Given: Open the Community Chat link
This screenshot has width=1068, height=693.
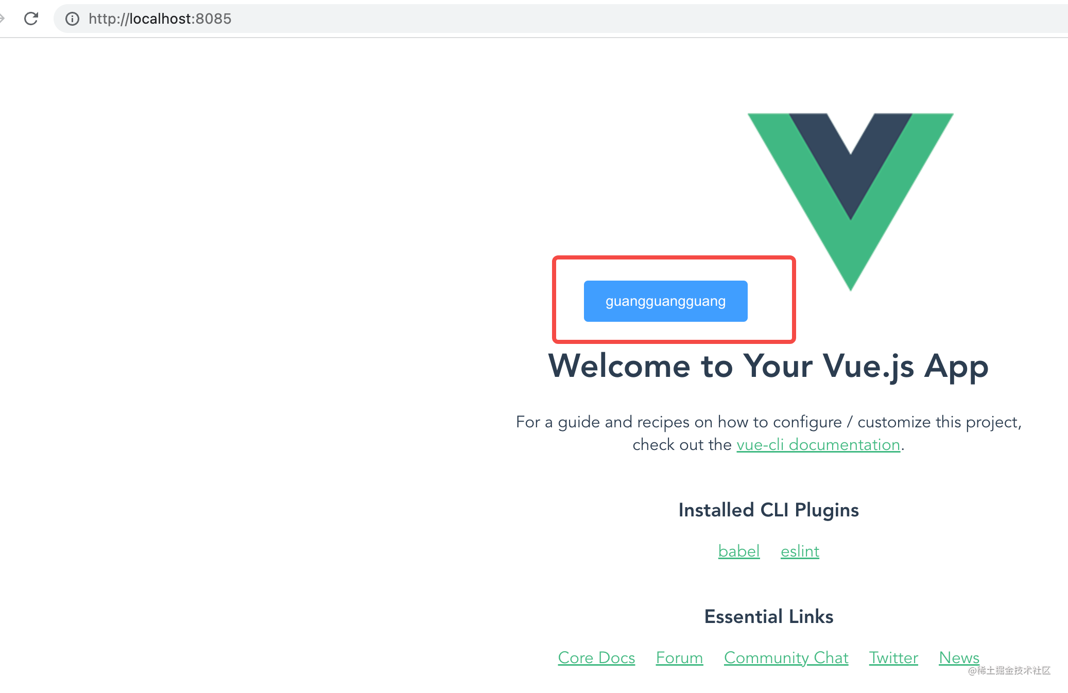Looking at the screenshot, I should 786,657.
